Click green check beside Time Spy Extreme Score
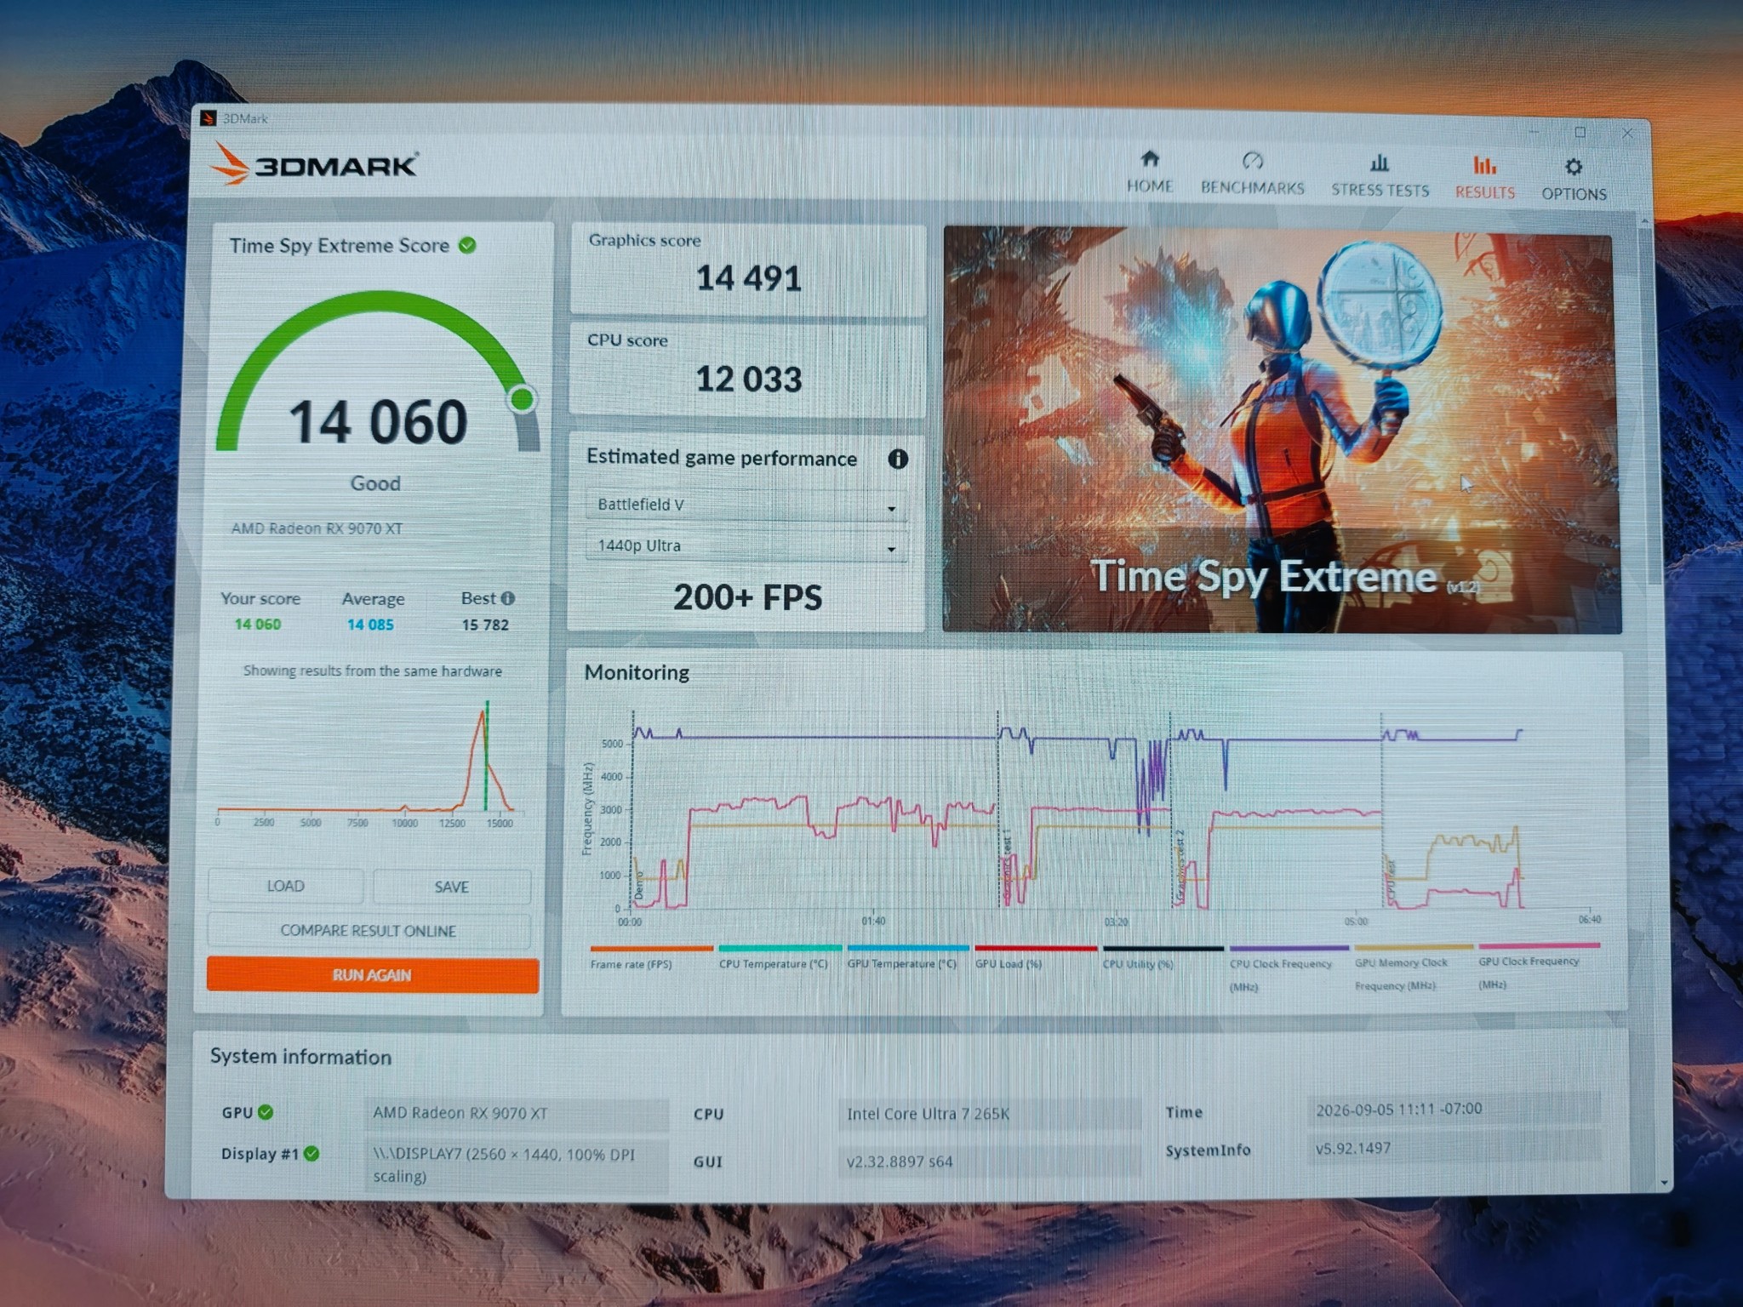The width and height of the screenshot is (1743, 1307). pyautogui.click(x=467, y=245)
